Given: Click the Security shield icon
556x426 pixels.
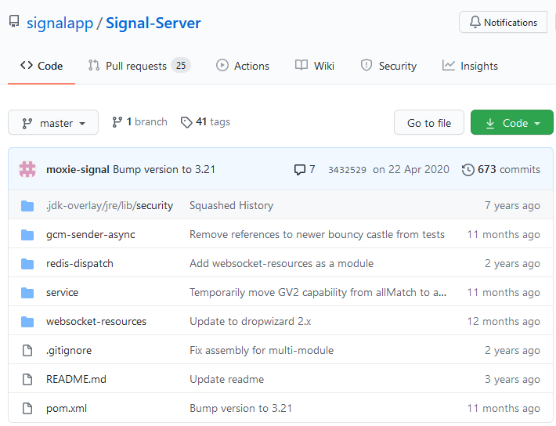Looking at the screenshot, I should [x=366, y=65].
